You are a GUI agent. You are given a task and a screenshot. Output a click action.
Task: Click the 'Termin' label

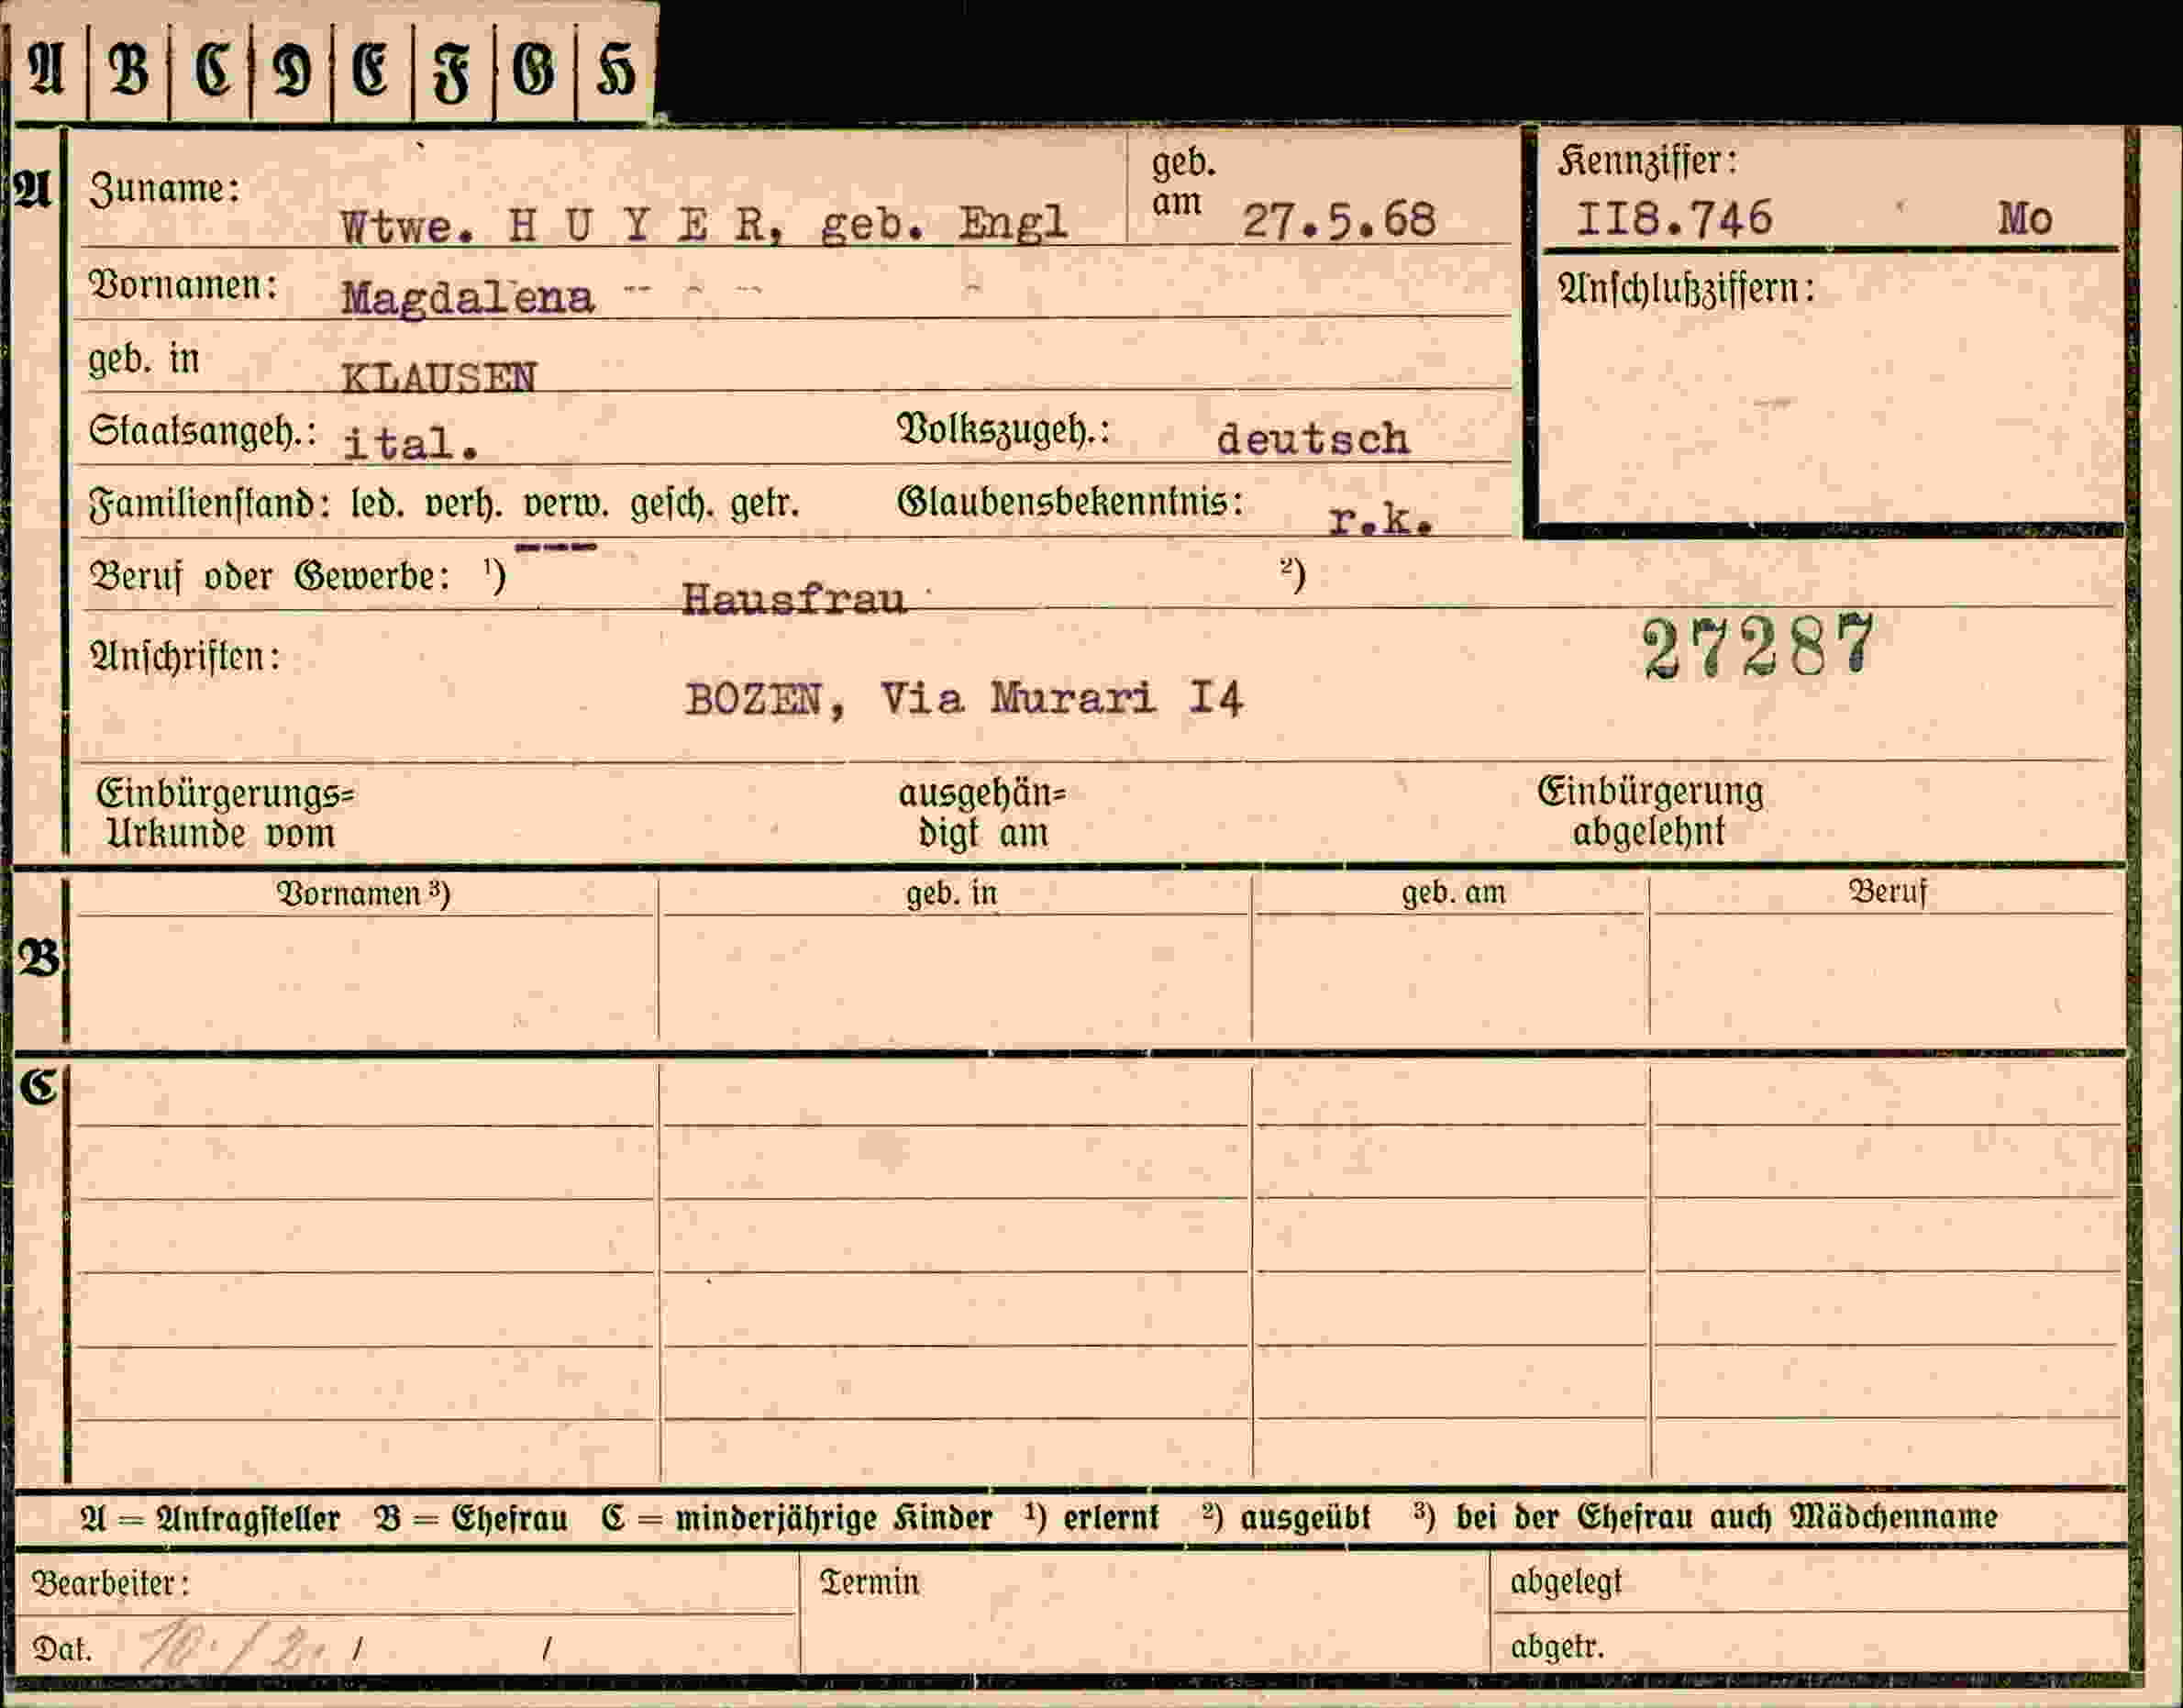click(869, 1582)
